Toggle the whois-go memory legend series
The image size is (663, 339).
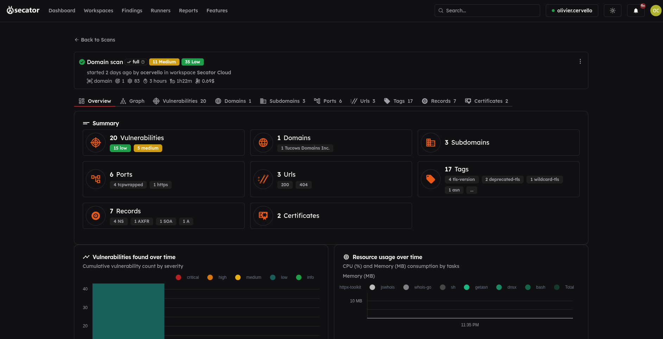(x=417, y=287)
